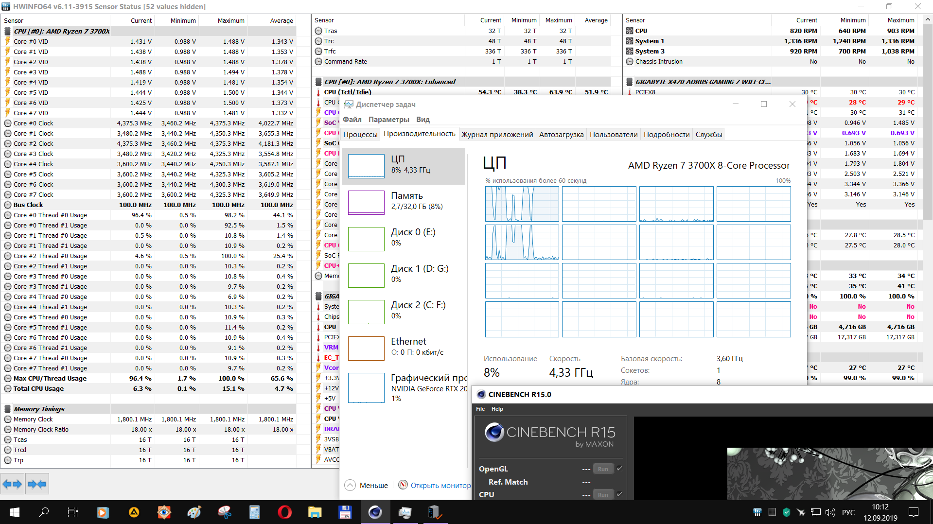Viewport: 933px width, 524px height.
Task: Open the Snipping Tool scissors taskbar icon
Action: point(224,512)
